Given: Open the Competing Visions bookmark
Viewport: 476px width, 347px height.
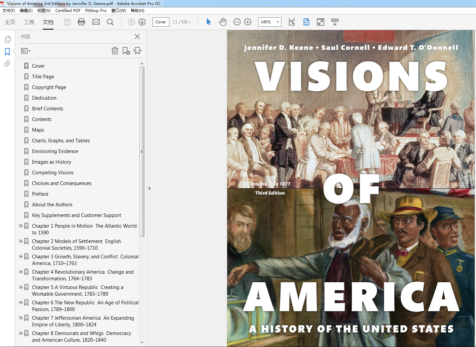Looking at the screenshot, I should click(x=53, y=173).
